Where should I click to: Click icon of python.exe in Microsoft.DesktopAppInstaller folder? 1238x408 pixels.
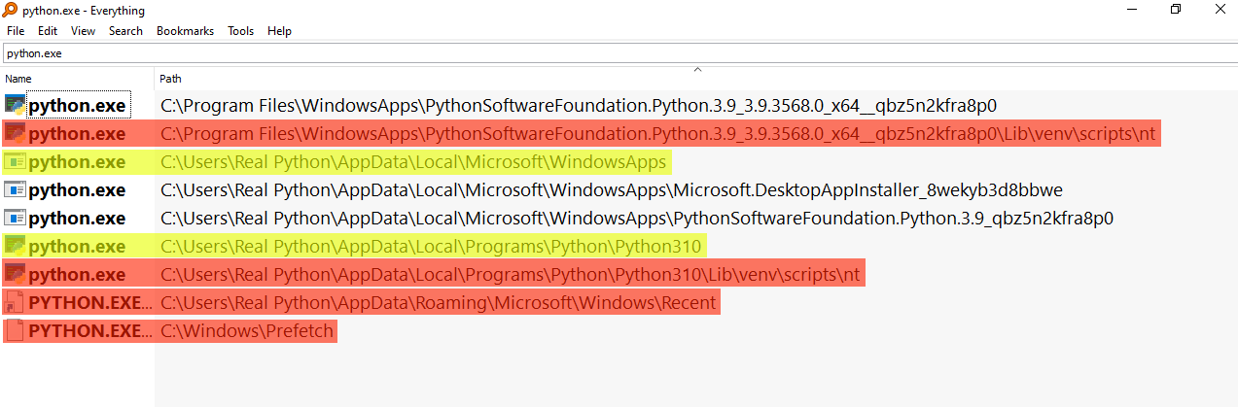pyautogui.click(x=15, y=189)
